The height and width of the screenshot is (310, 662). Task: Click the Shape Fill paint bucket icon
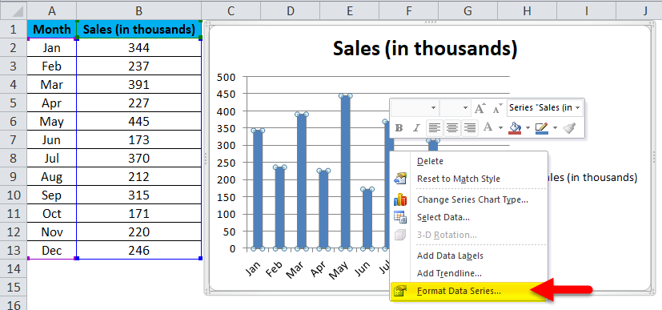click(x=514, y=127)
